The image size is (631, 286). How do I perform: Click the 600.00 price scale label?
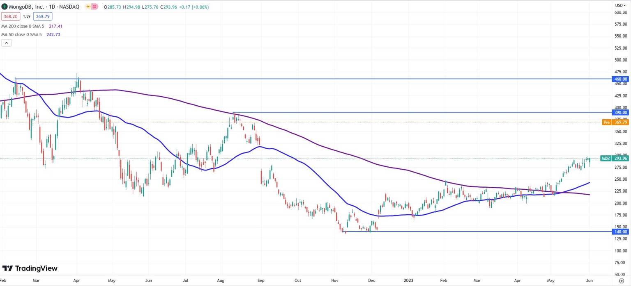620,12
